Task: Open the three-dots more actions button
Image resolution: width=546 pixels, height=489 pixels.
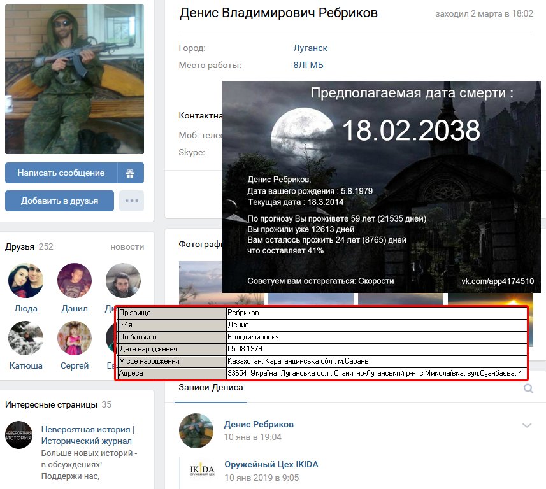Action: pos(132,201)
